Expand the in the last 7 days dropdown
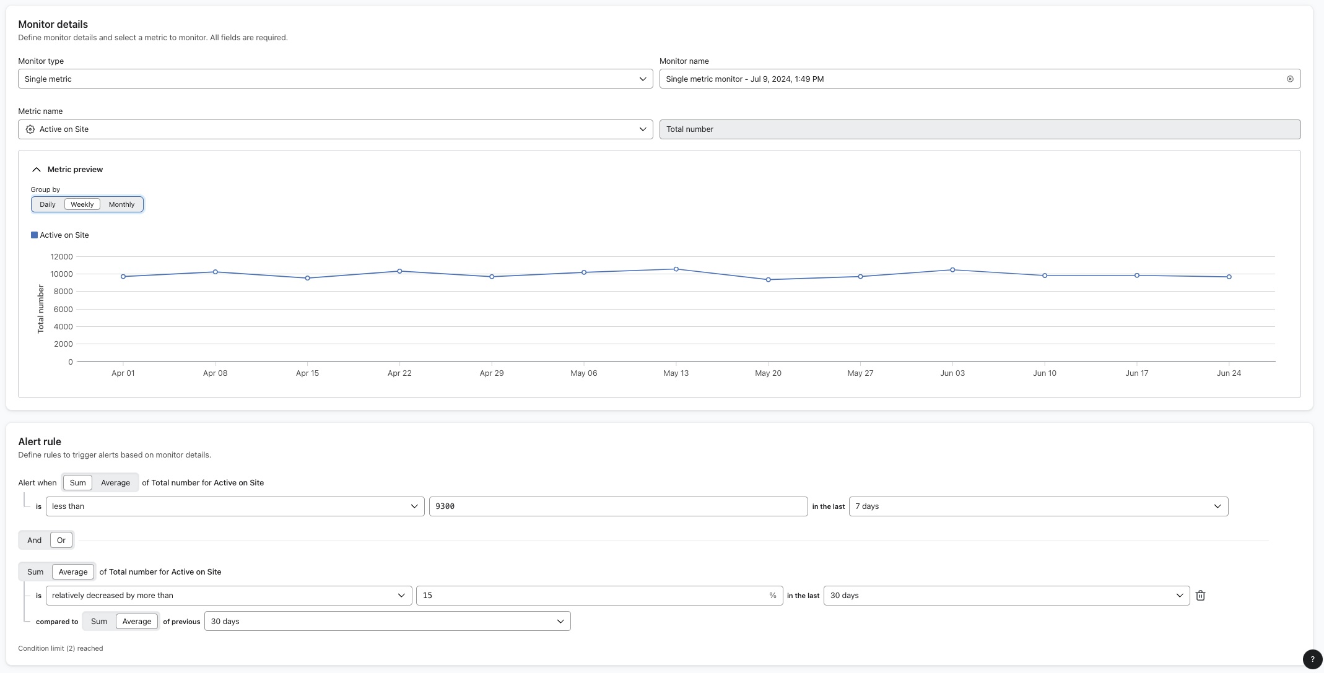 click(1039, 506)
